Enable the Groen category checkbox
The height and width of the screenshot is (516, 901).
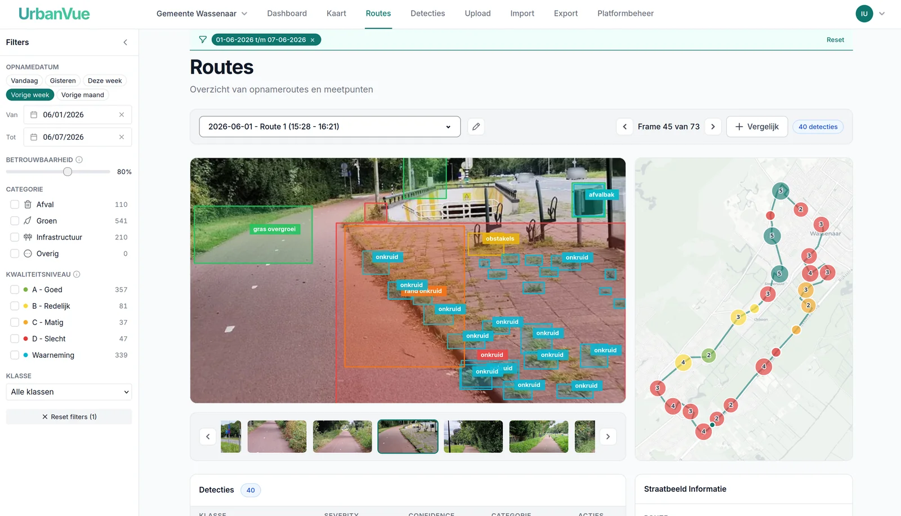[x=15, y=221]
